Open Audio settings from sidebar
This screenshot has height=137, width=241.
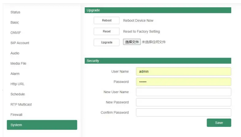15,53
